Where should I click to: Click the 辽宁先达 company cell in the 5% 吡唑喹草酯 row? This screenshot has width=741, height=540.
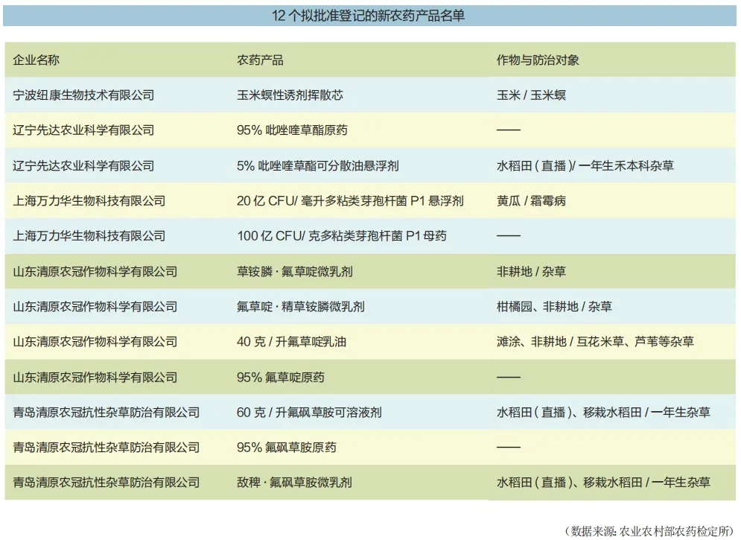[83, 166]
